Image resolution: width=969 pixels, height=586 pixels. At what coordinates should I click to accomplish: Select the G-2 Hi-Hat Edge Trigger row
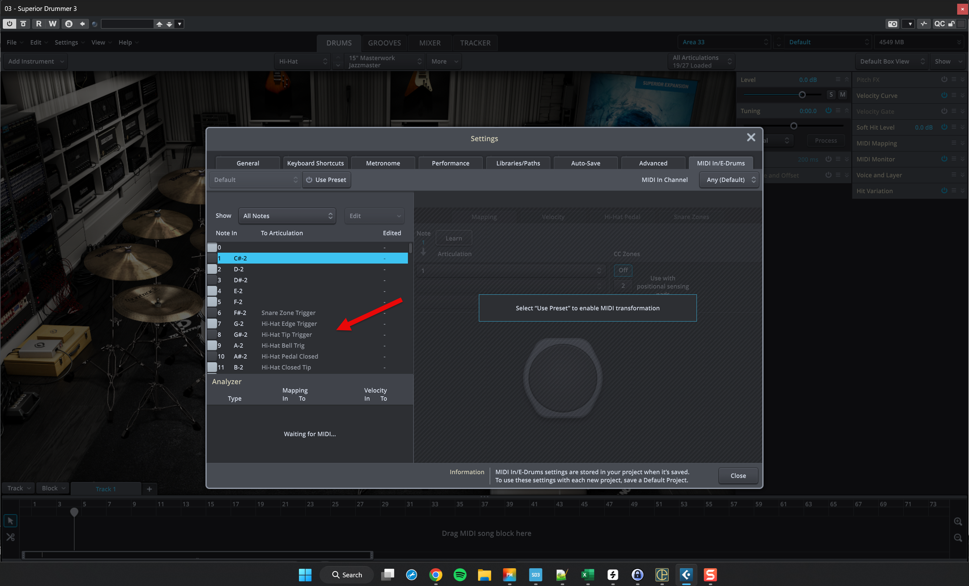[289, 323]
